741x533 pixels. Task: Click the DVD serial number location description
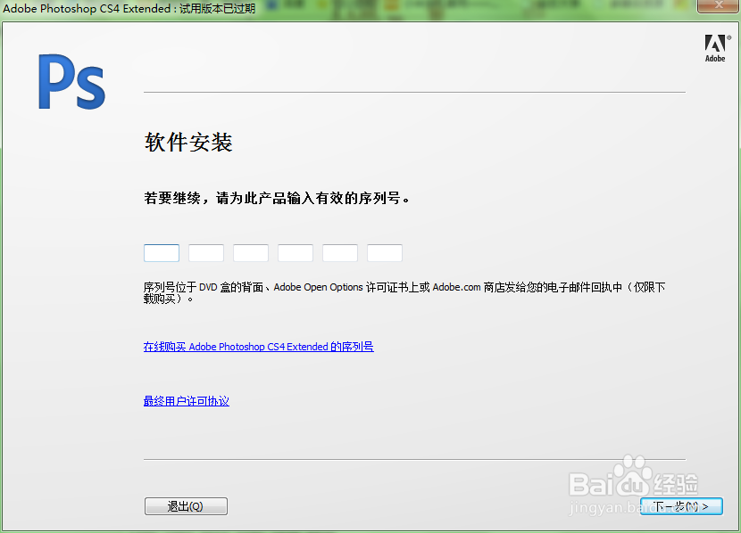pyautogui.click(x=404, y=292)
